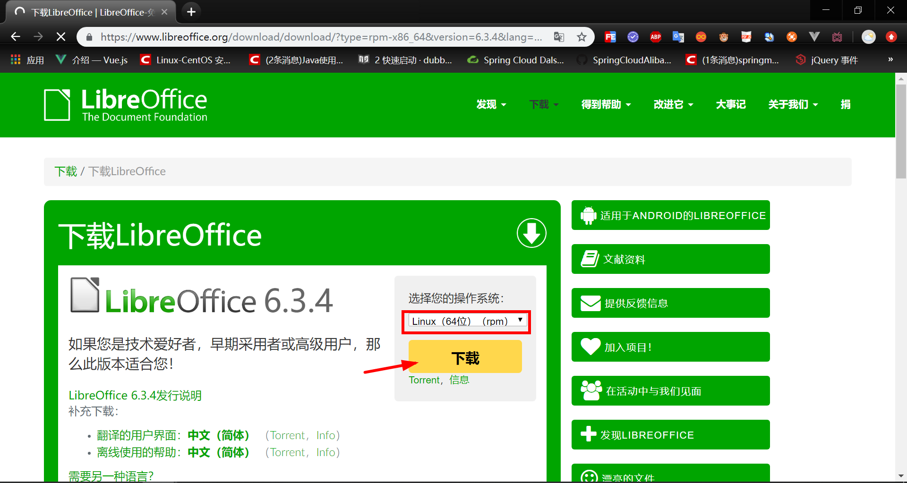Expand the 关于我们 navigation menu
Screen dimensions: 907x483
[x=793, y=104]
